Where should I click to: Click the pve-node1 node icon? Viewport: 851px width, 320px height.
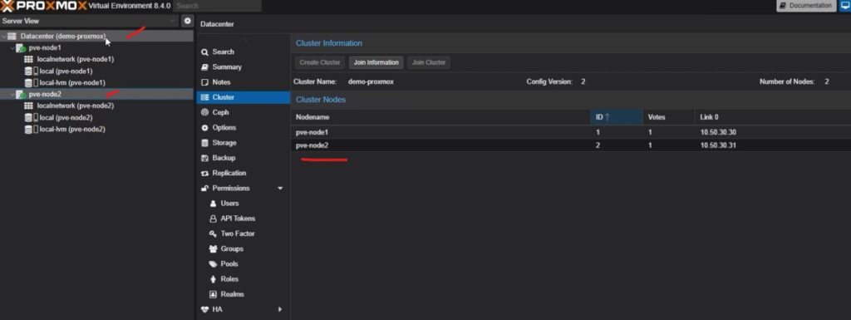click(x=21, y=47)
